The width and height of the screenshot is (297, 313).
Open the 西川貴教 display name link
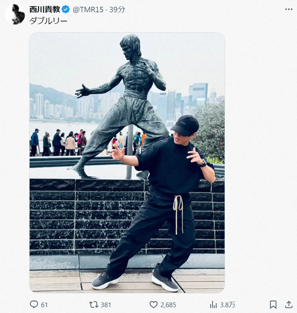coord(45,10)
